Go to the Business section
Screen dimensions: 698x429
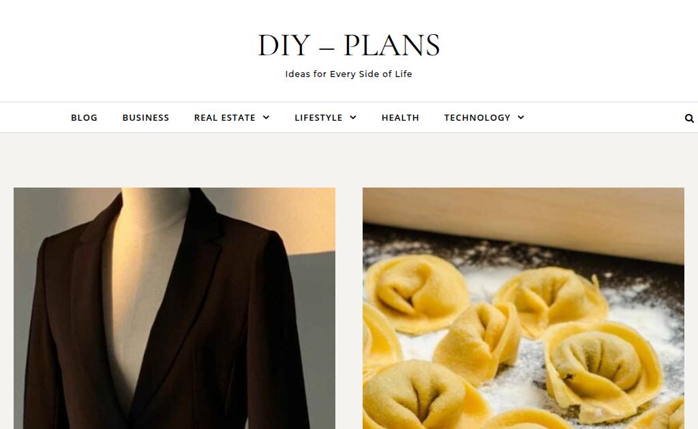(x=146, y=117)
